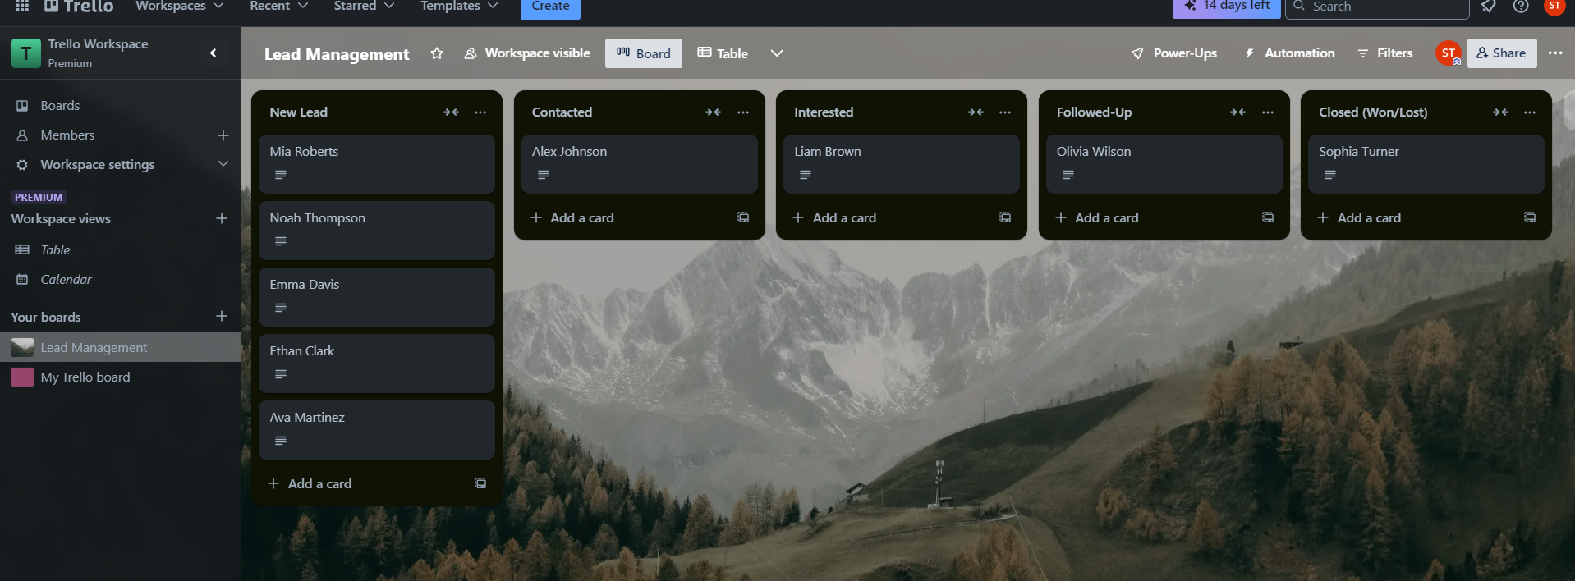This screenshot has width=1575, height=581.
Task: Collapse the New Lead list
Action: 451,112
